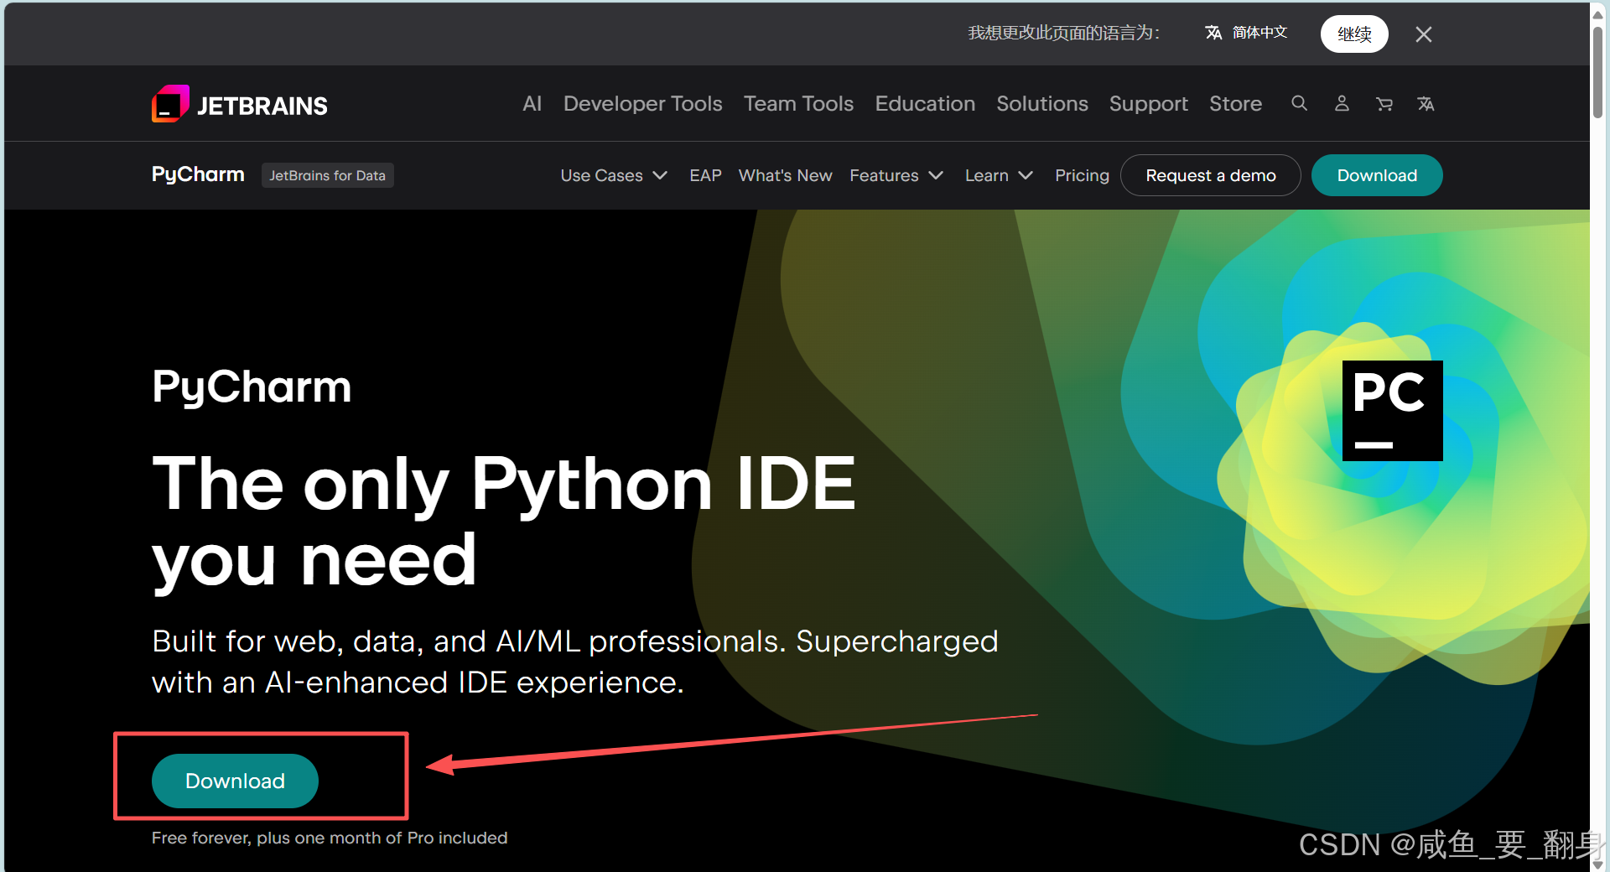Viewport: 1610px width, 872px height.
Task: Click the large PyCharm hero title
Action: (252, 387)
